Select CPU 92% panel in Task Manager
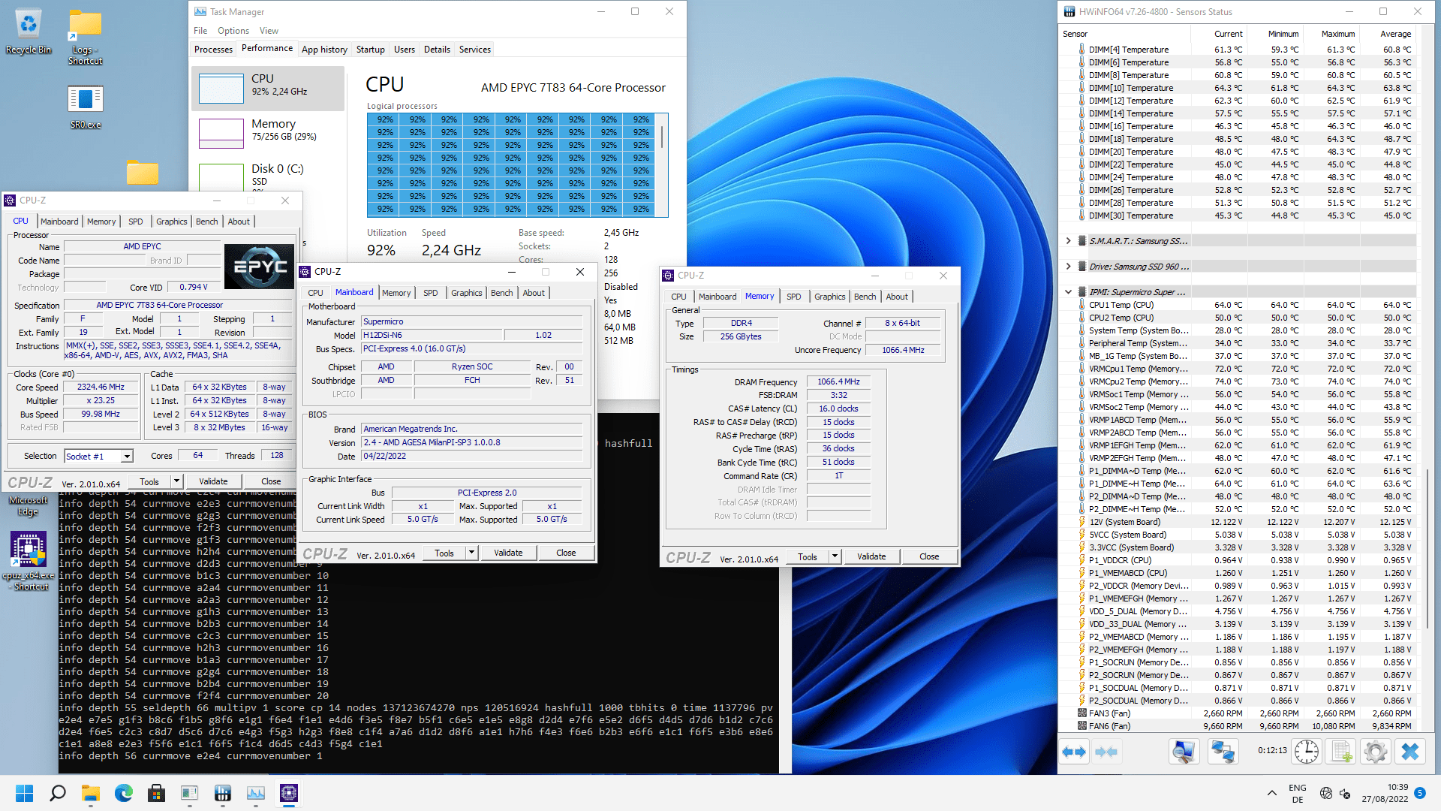Image resolution: width=1441 pixels, height=811 pixels. 268,88
